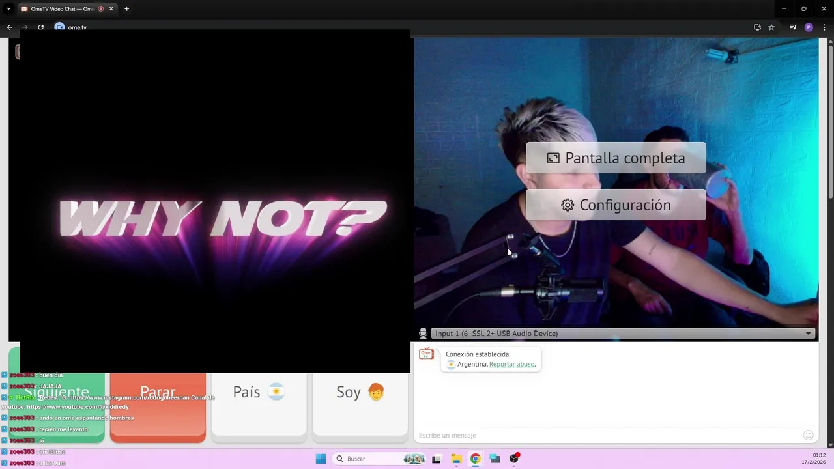Open the media controls icon in Chrome
Image resolution: width=834 pixels, height=469 pixels.
[793, 27]
